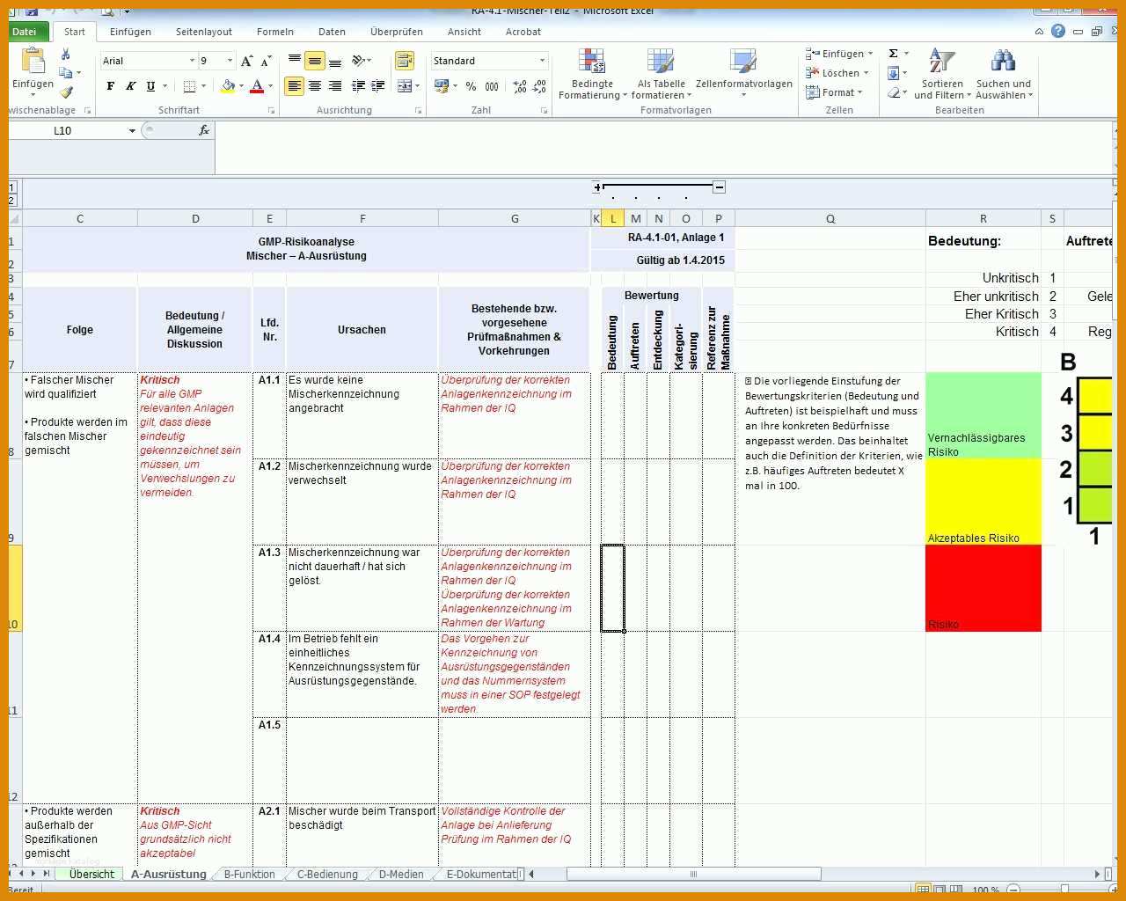Switch to the Seitenlayout ribbon tab
The height and width of the screenshot is (901, 1126).
[x=204, y=32]
